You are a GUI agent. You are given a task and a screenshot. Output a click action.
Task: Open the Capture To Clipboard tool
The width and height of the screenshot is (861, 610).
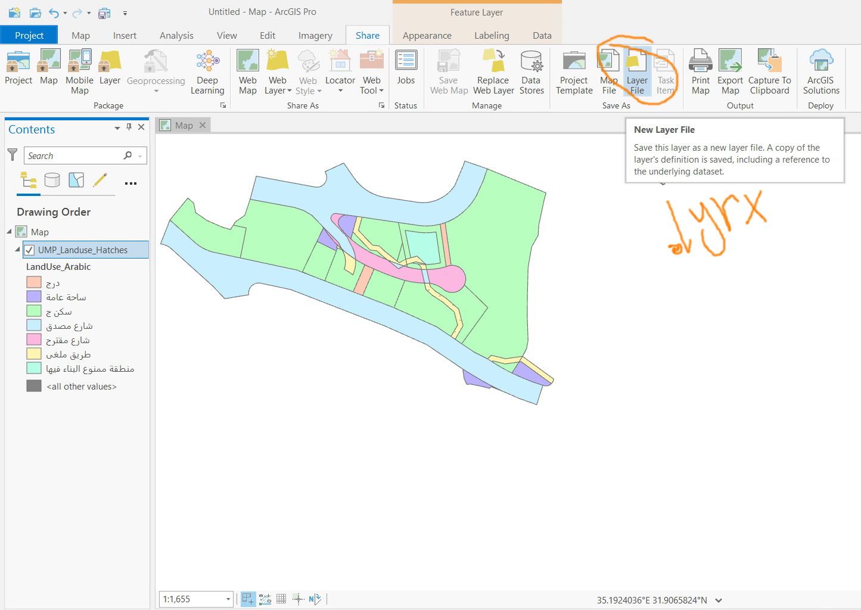pos(769,71)
